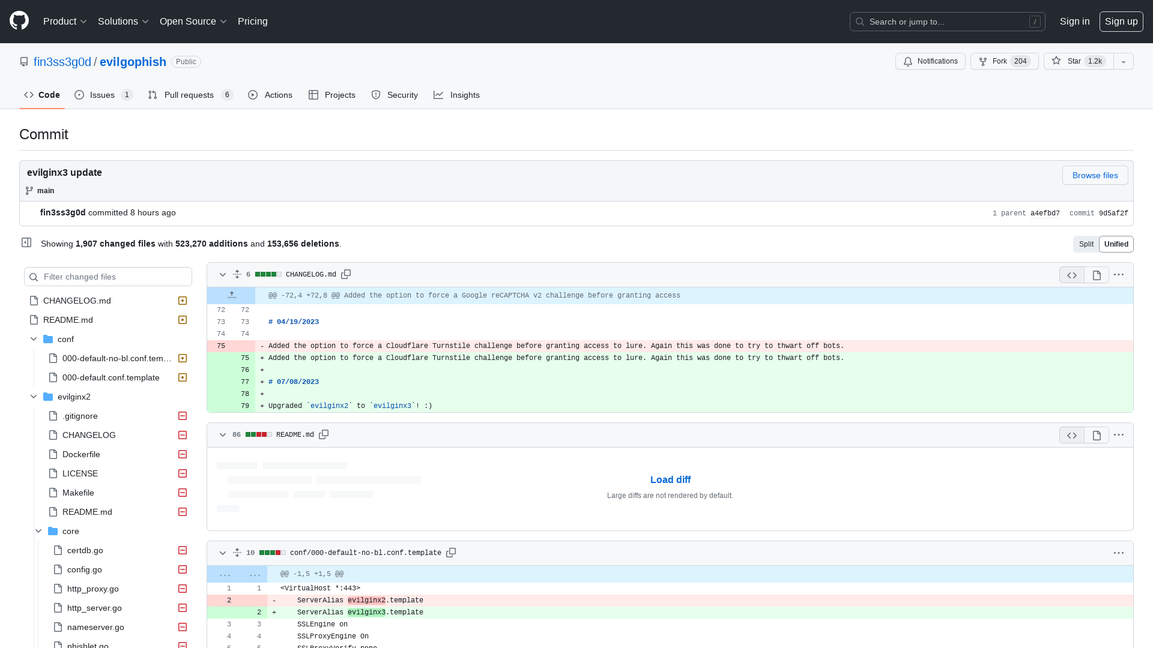
Task: Collapse the CHANGELOG.md diff section
Action: 223,275
